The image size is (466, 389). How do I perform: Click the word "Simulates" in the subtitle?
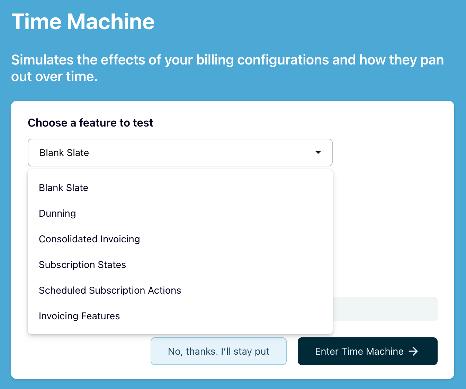(42, 60)
